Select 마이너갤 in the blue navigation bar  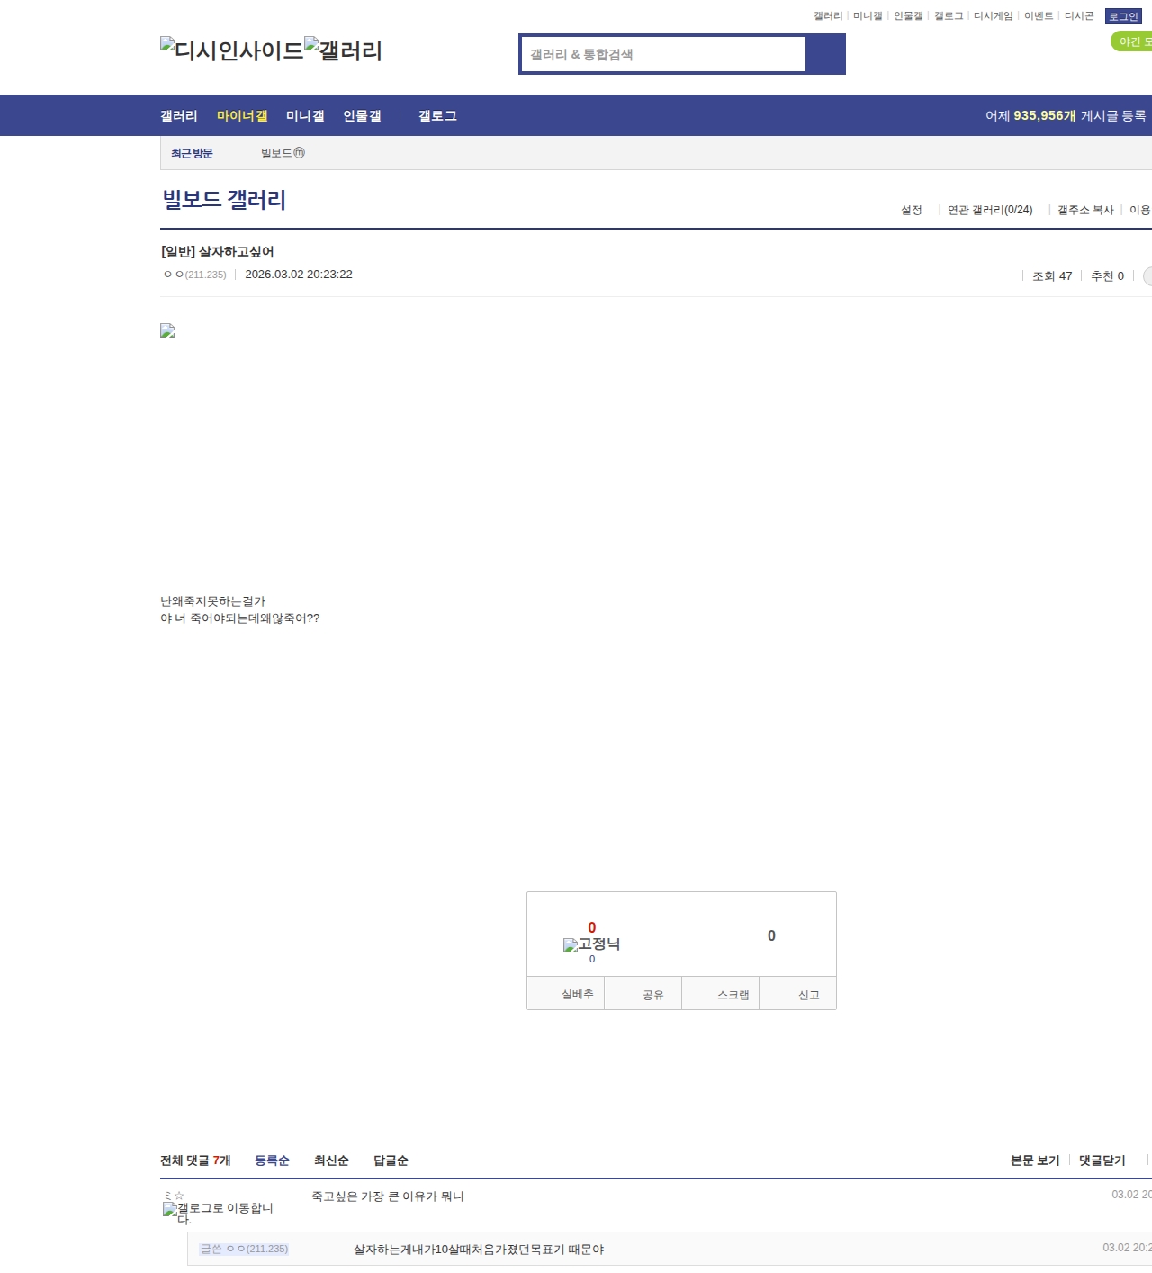click(242, 115)
